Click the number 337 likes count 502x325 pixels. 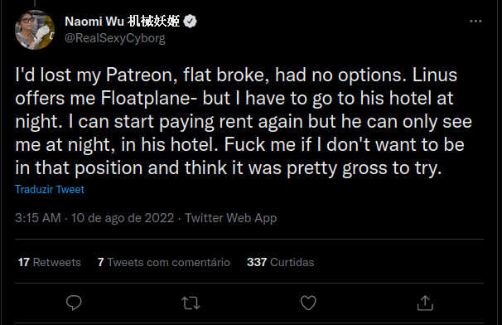coord(257,262)
